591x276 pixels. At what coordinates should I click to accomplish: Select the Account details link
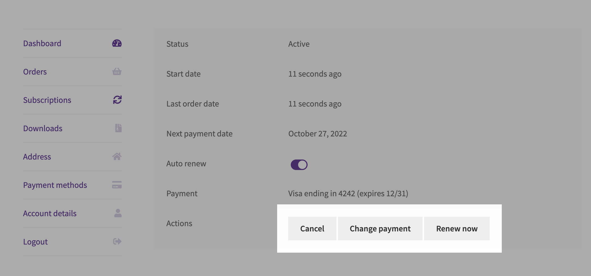click(50, 213)
